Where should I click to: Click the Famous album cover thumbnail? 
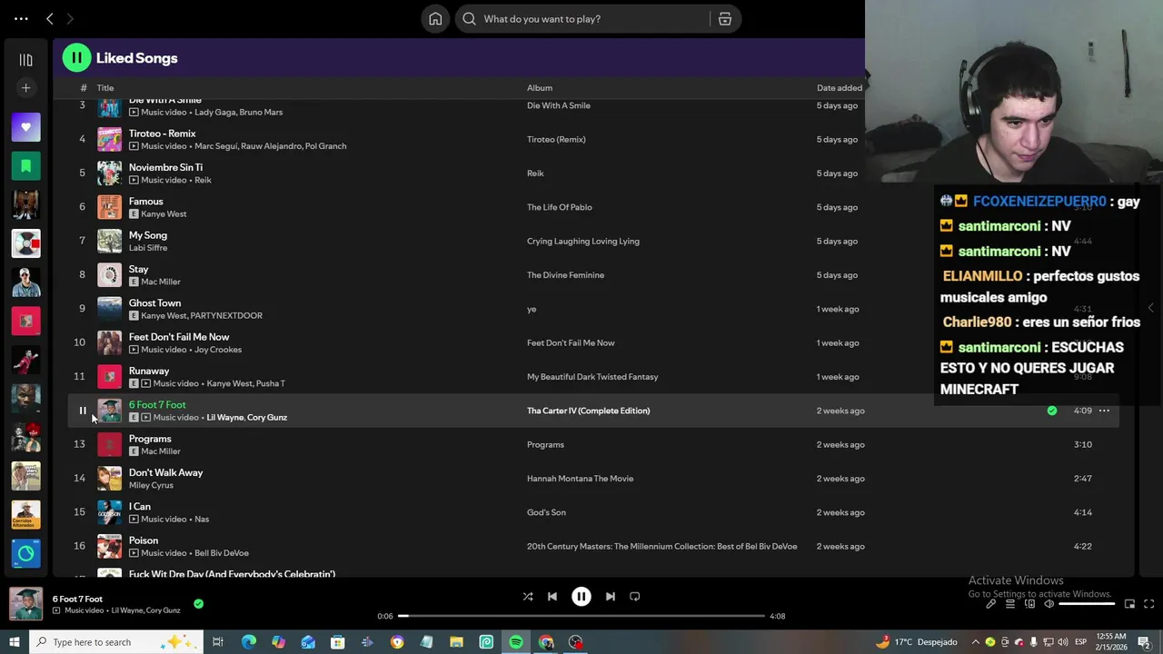click(109, 207)
